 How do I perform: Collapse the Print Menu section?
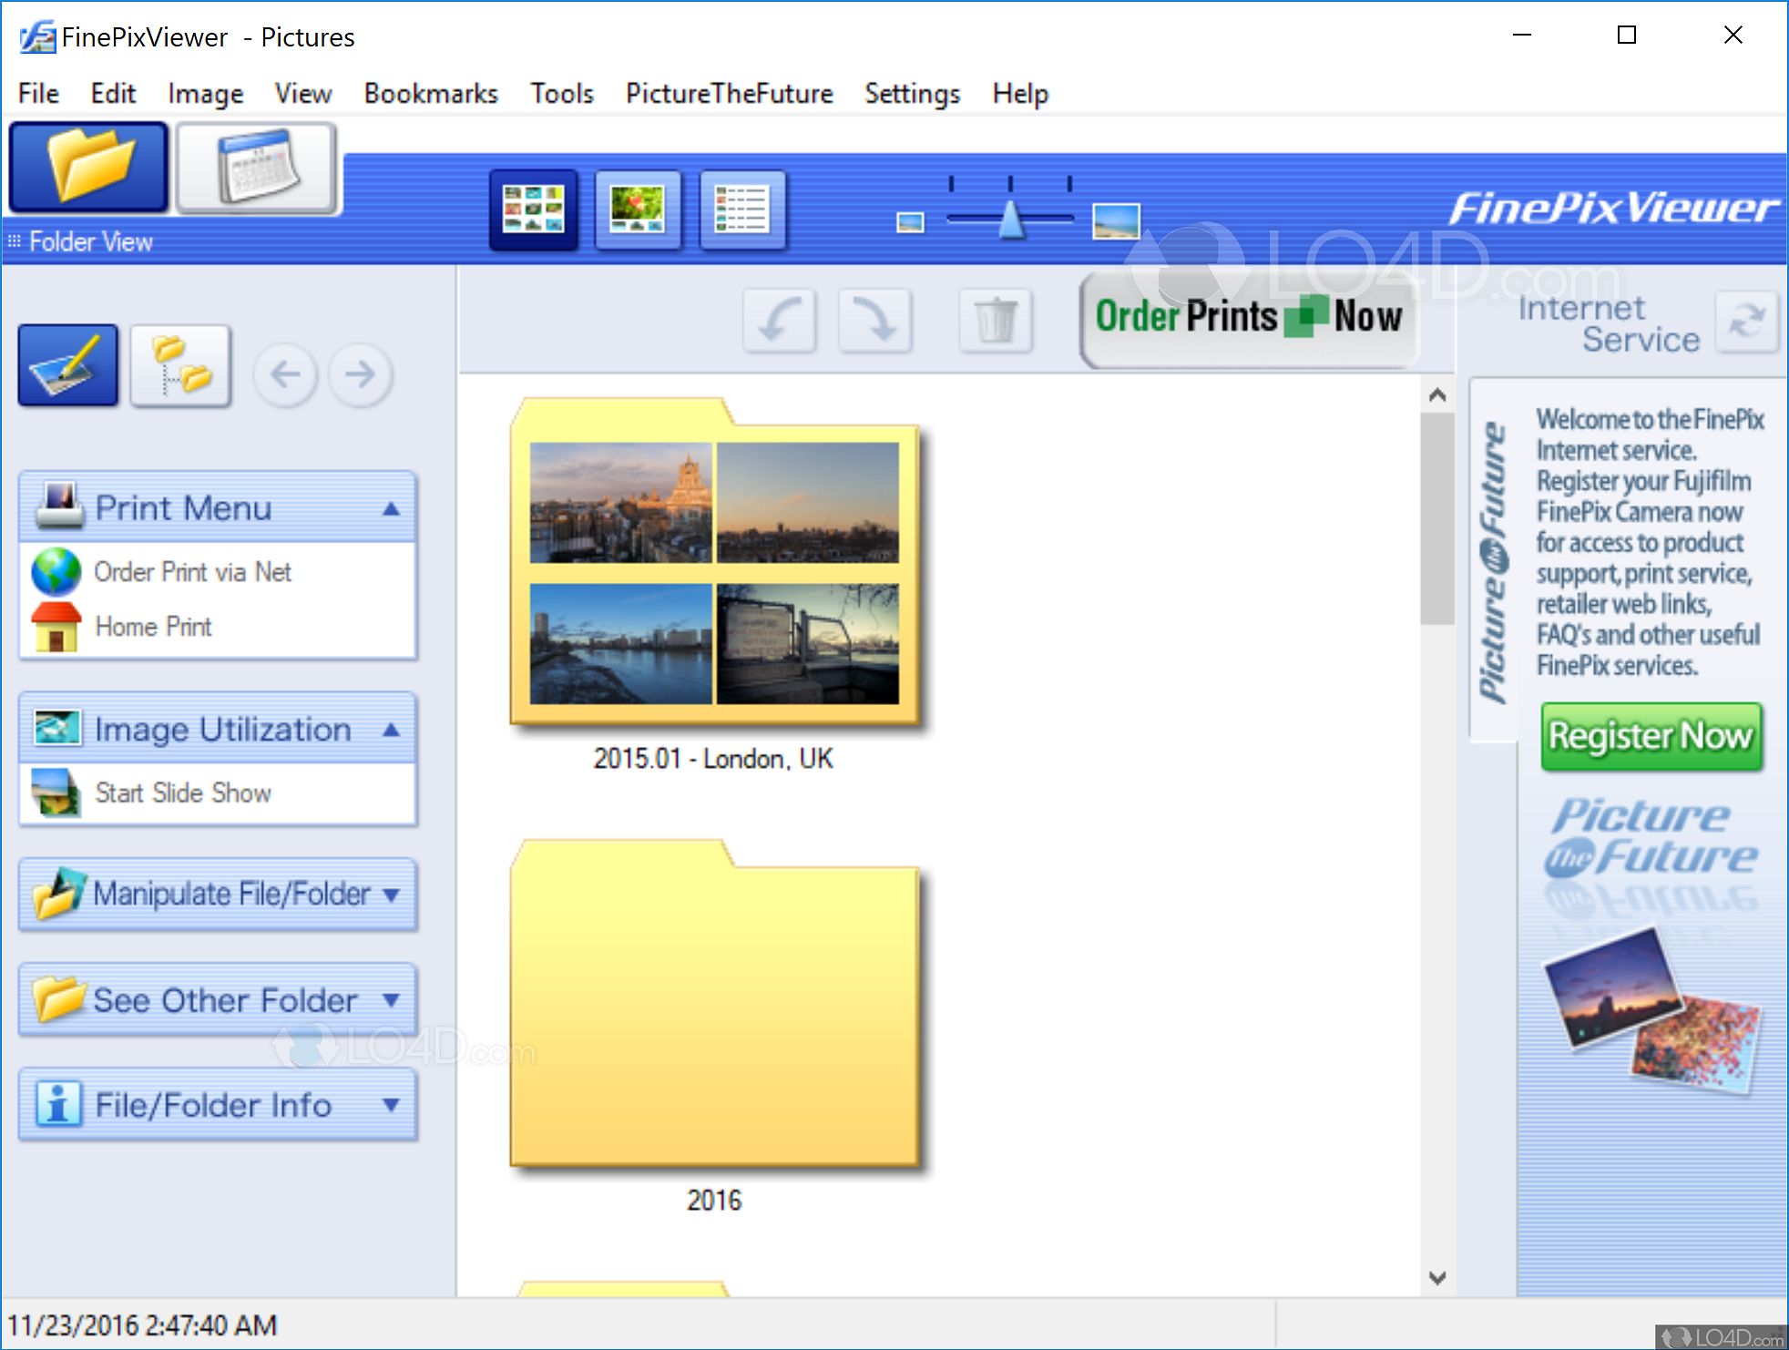point(391,508)
